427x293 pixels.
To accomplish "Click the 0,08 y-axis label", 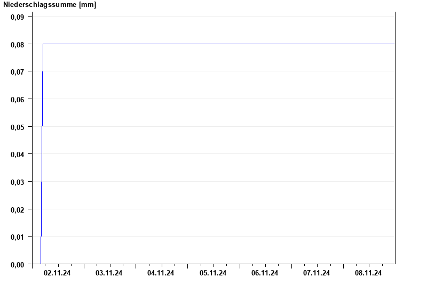I will [x=18, y=44].
